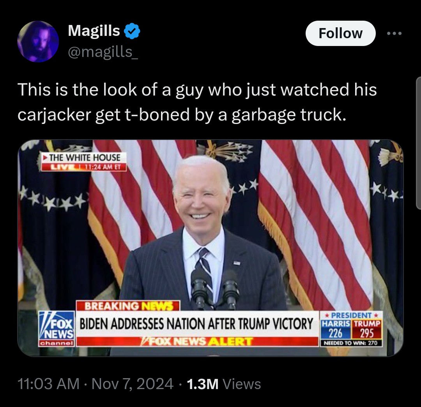Click the scrollbar at the right edge

point(419,143)
